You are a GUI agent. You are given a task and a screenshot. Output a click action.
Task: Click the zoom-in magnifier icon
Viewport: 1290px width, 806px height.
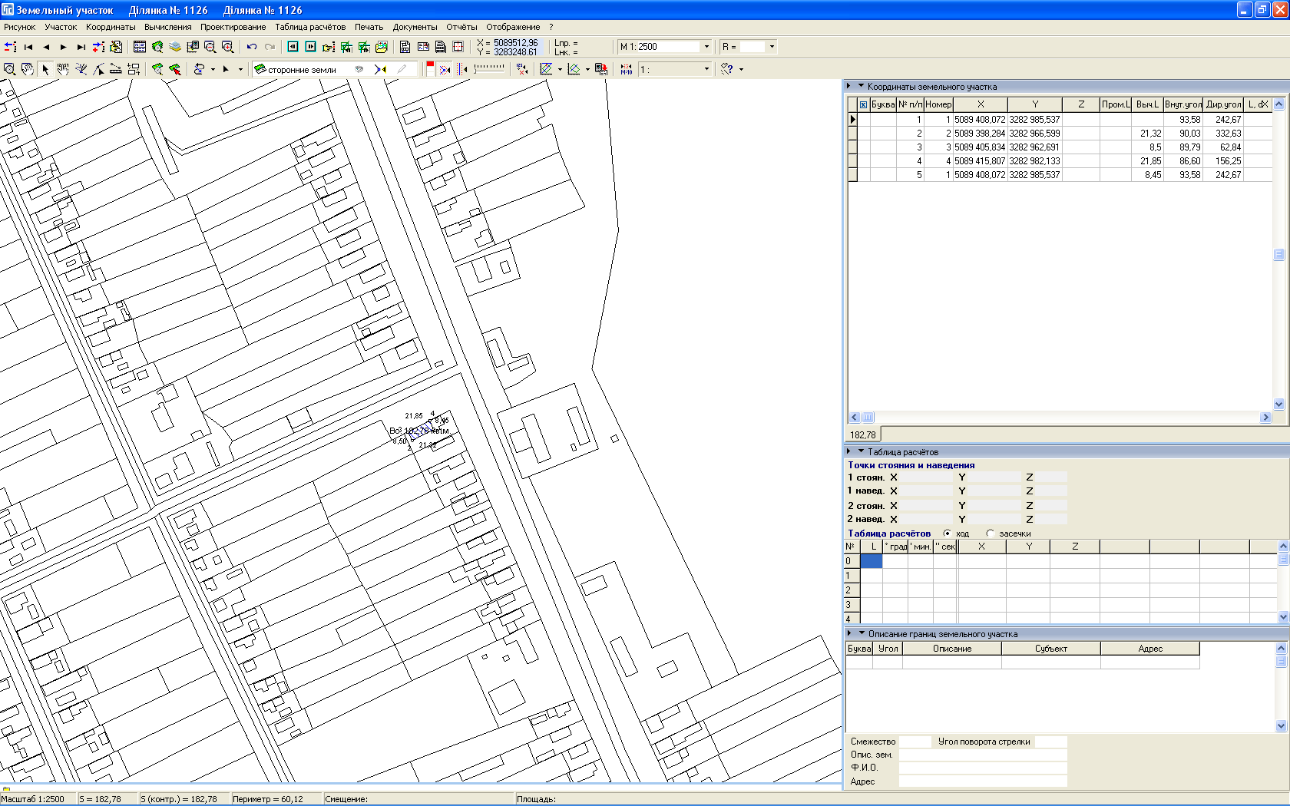(227, 47)
